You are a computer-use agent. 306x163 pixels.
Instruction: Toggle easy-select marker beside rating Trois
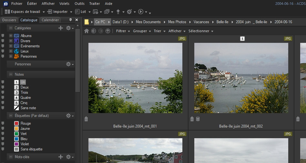[3, 92]
